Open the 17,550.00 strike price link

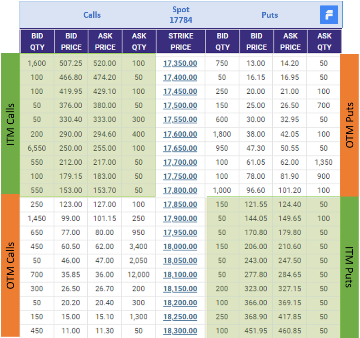coord(180,120)
